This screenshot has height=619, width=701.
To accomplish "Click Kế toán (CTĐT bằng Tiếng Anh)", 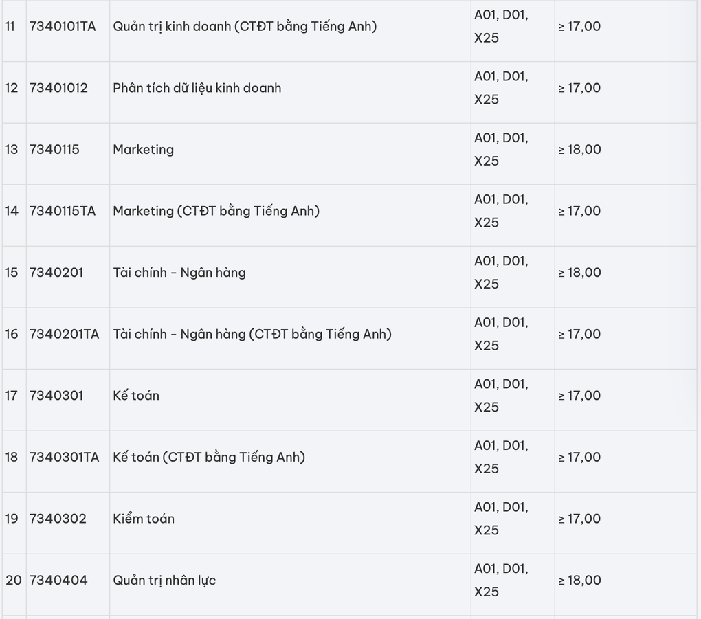I will tap(209, 458).
